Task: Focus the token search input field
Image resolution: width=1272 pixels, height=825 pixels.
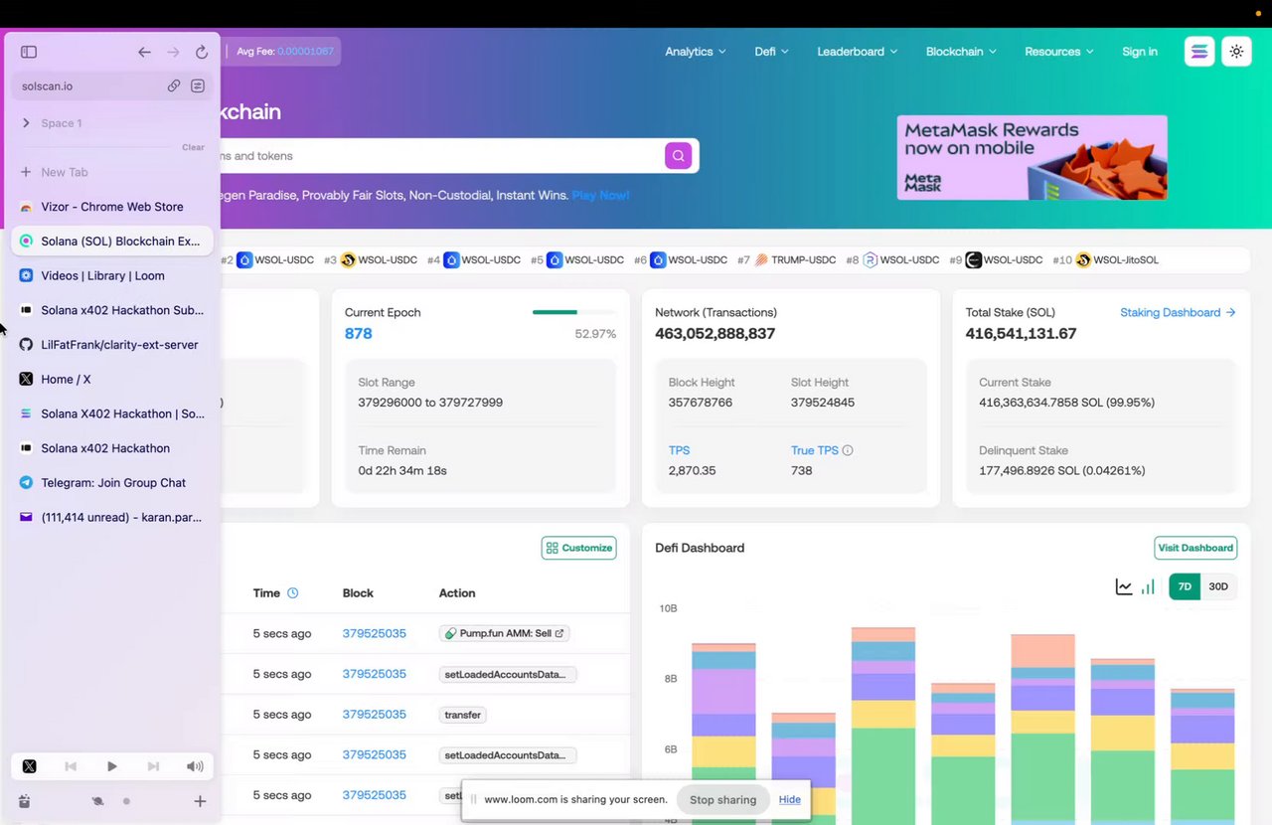Action: click(x=441, y=156)
